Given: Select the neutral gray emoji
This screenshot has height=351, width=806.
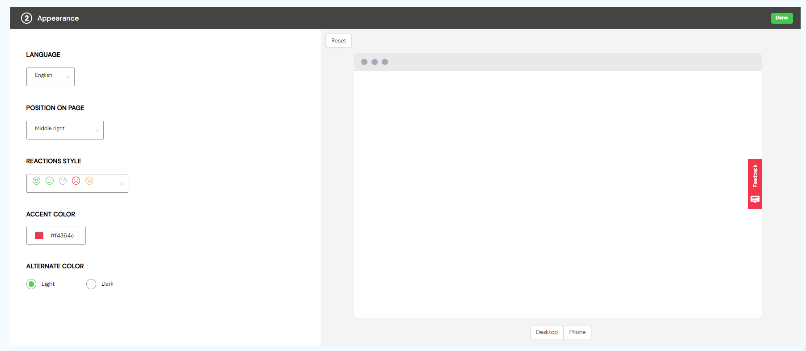Looking at the screenshot, I should tap(63, 181).
